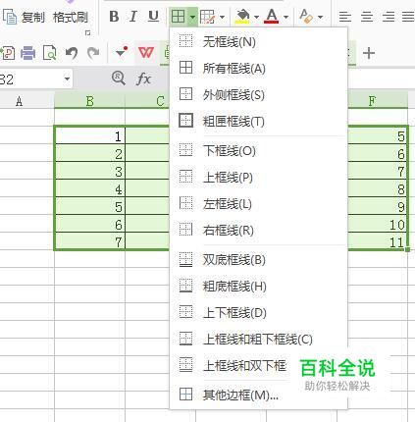This screenshot has width=415, height=422.
Task: Click the Name Box cell reference field
Action: click(x=31, y=79)
